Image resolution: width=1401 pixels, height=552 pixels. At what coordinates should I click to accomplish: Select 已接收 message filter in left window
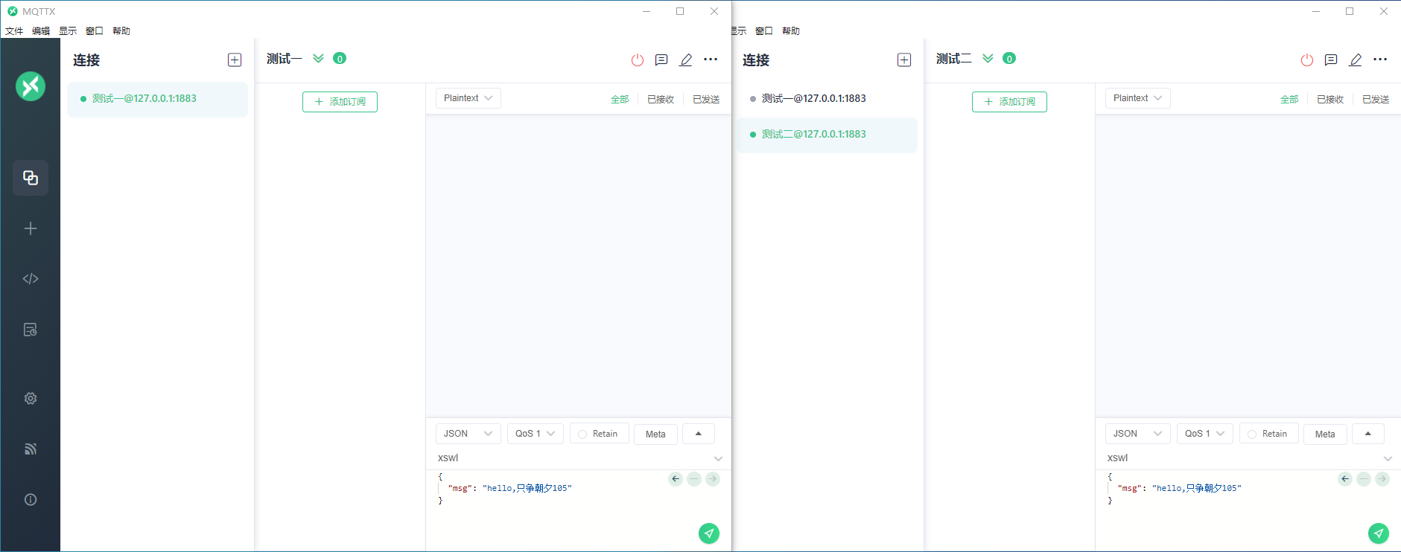pos(661,100)
